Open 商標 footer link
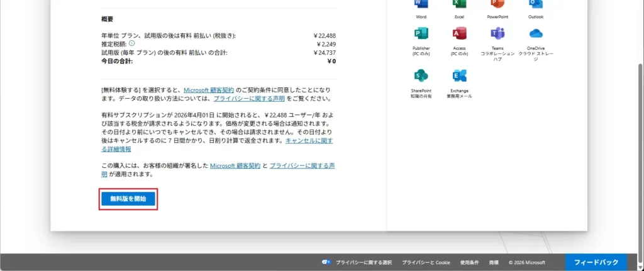The image size is (644, 271). [x=494, y=262]
